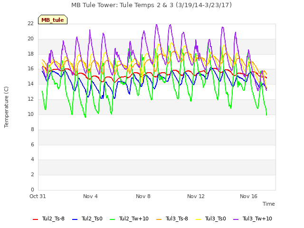Click the 12 y-axis tick label

[30, 99]
